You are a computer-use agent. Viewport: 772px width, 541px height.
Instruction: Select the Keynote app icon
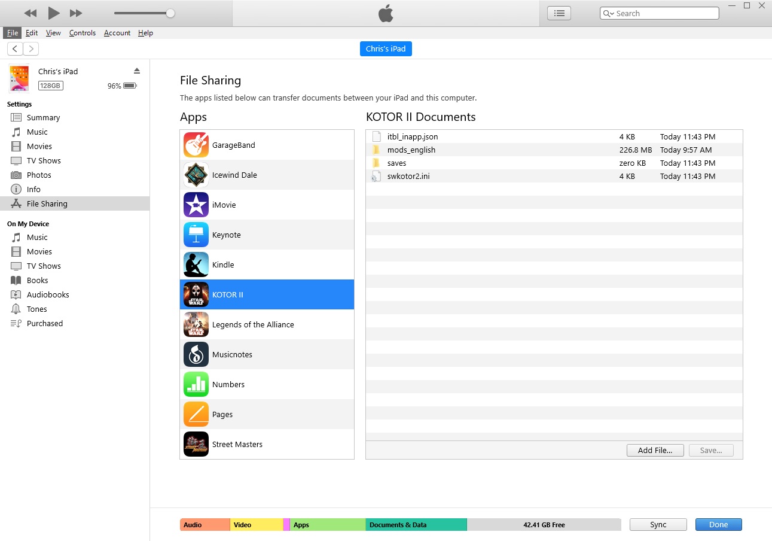[196, 235]
